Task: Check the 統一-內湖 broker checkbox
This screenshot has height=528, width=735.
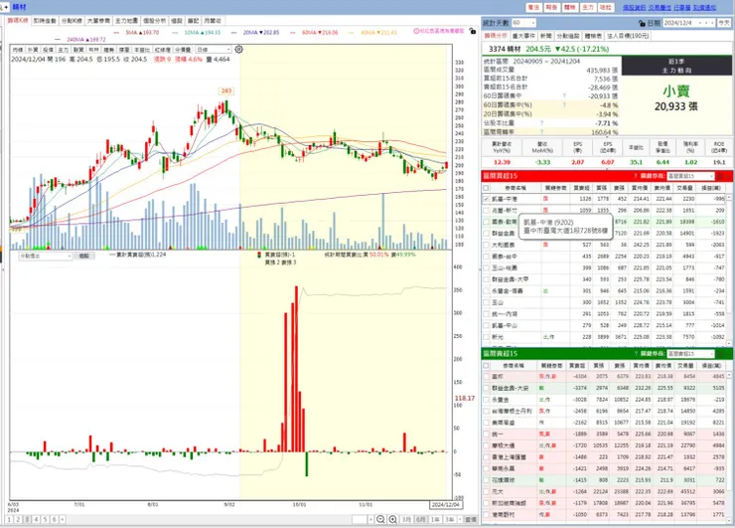Action: coord(486,314)
